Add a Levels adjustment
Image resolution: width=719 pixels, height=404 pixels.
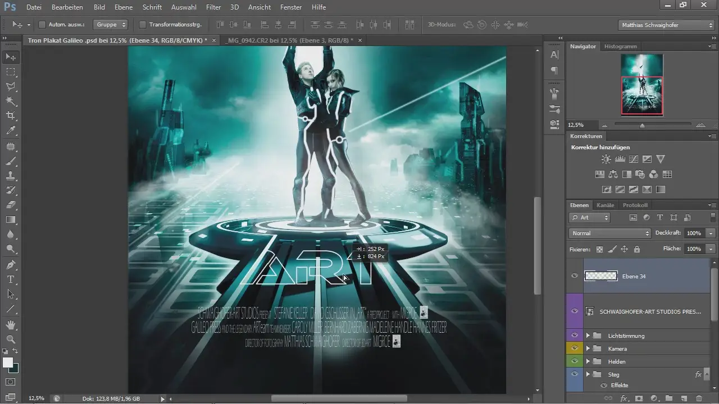coord(620,159)
